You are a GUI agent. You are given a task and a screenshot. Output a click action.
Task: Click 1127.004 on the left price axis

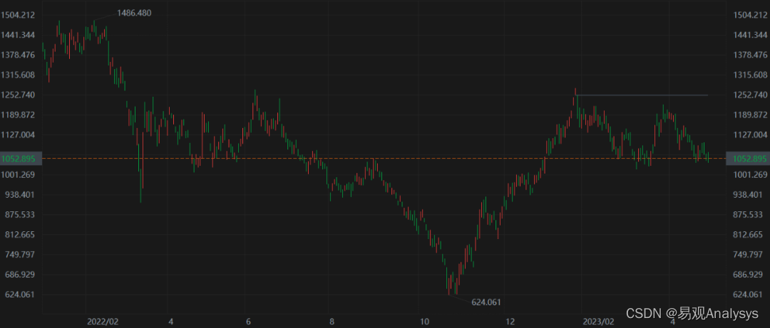point(18,134)
